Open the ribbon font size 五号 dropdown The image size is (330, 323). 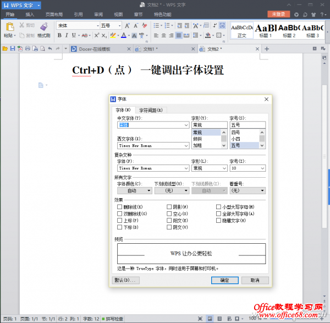pos(119,26)
